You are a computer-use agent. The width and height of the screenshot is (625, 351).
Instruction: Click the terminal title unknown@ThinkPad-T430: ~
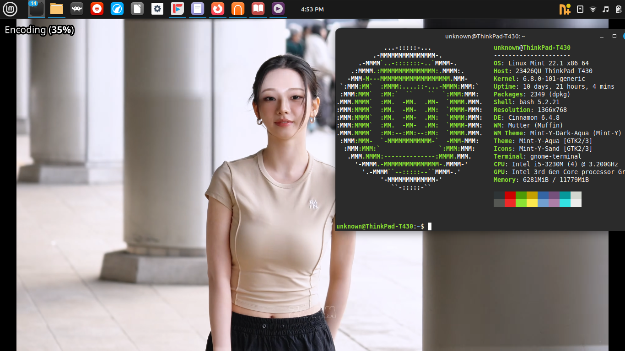[x=485, y=37]
